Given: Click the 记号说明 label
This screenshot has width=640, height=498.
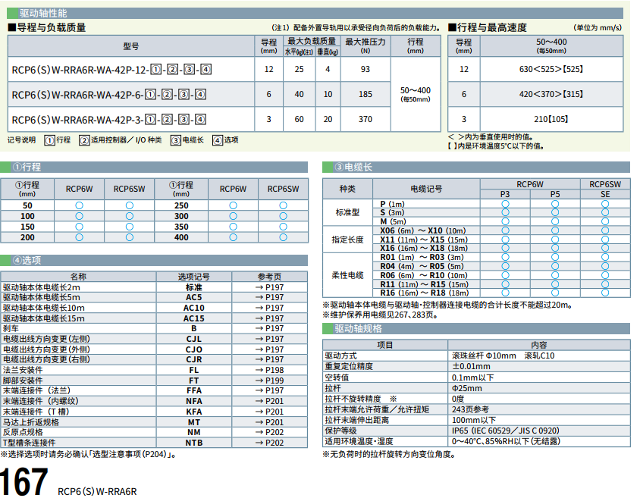Looking at the screenshot, I should tap(21, 140).
